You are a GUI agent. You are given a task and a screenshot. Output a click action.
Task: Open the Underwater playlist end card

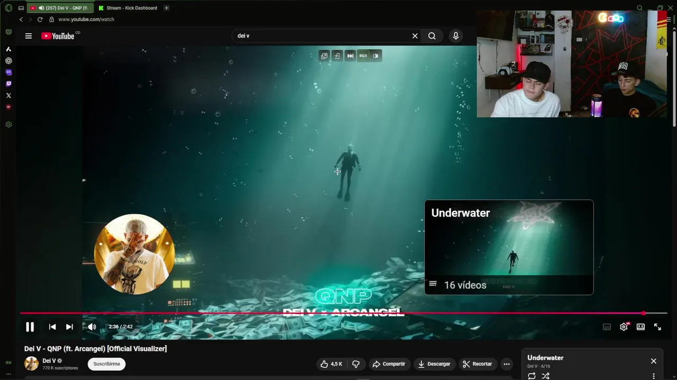(x=509, y=247)
